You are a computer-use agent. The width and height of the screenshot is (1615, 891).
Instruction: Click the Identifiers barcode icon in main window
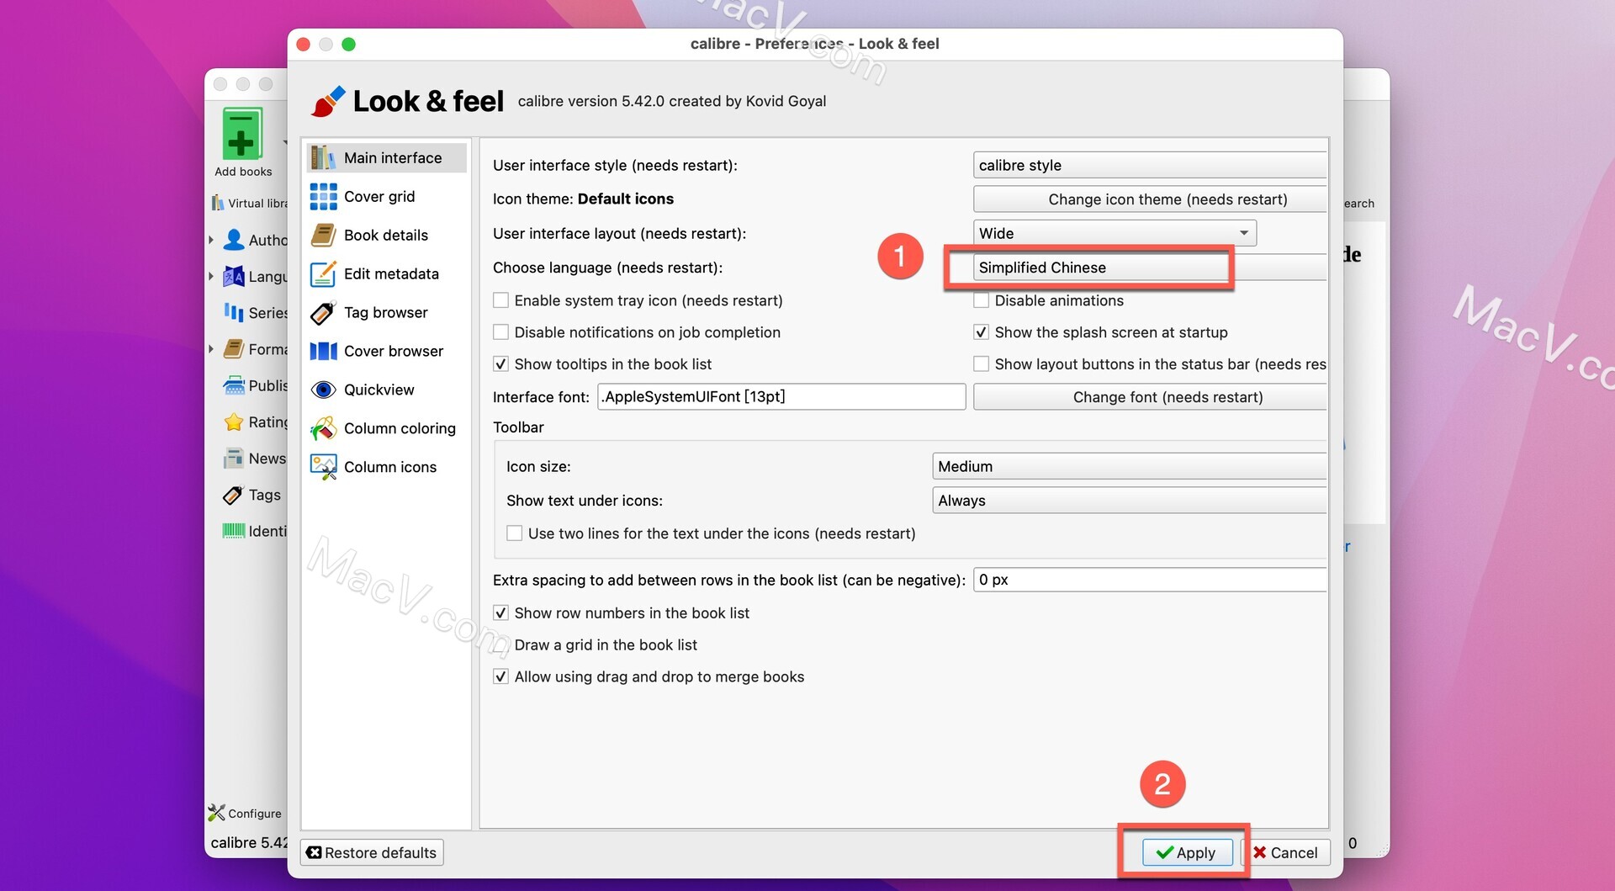coord(234,531)
